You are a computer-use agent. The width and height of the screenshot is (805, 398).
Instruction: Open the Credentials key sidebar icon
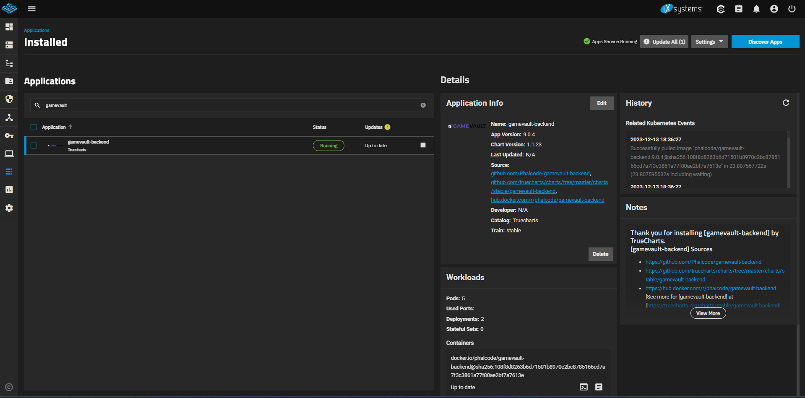point(9,135)
